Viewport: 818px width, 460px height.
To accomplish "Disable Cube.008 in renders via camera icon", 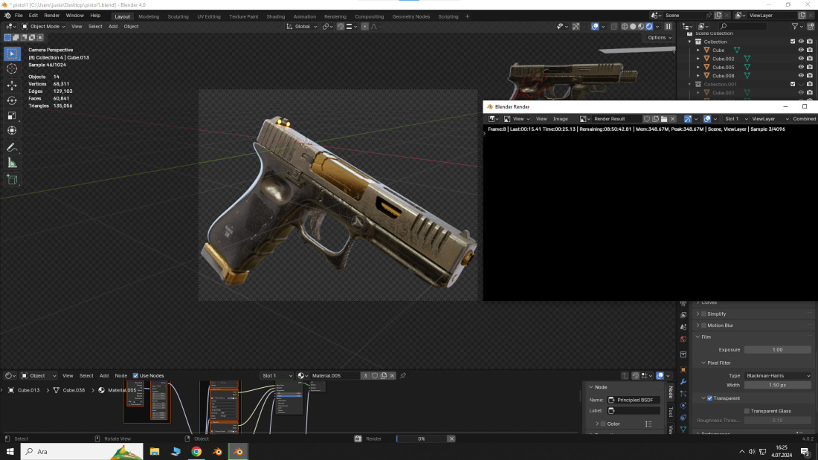I will [810, 76].
